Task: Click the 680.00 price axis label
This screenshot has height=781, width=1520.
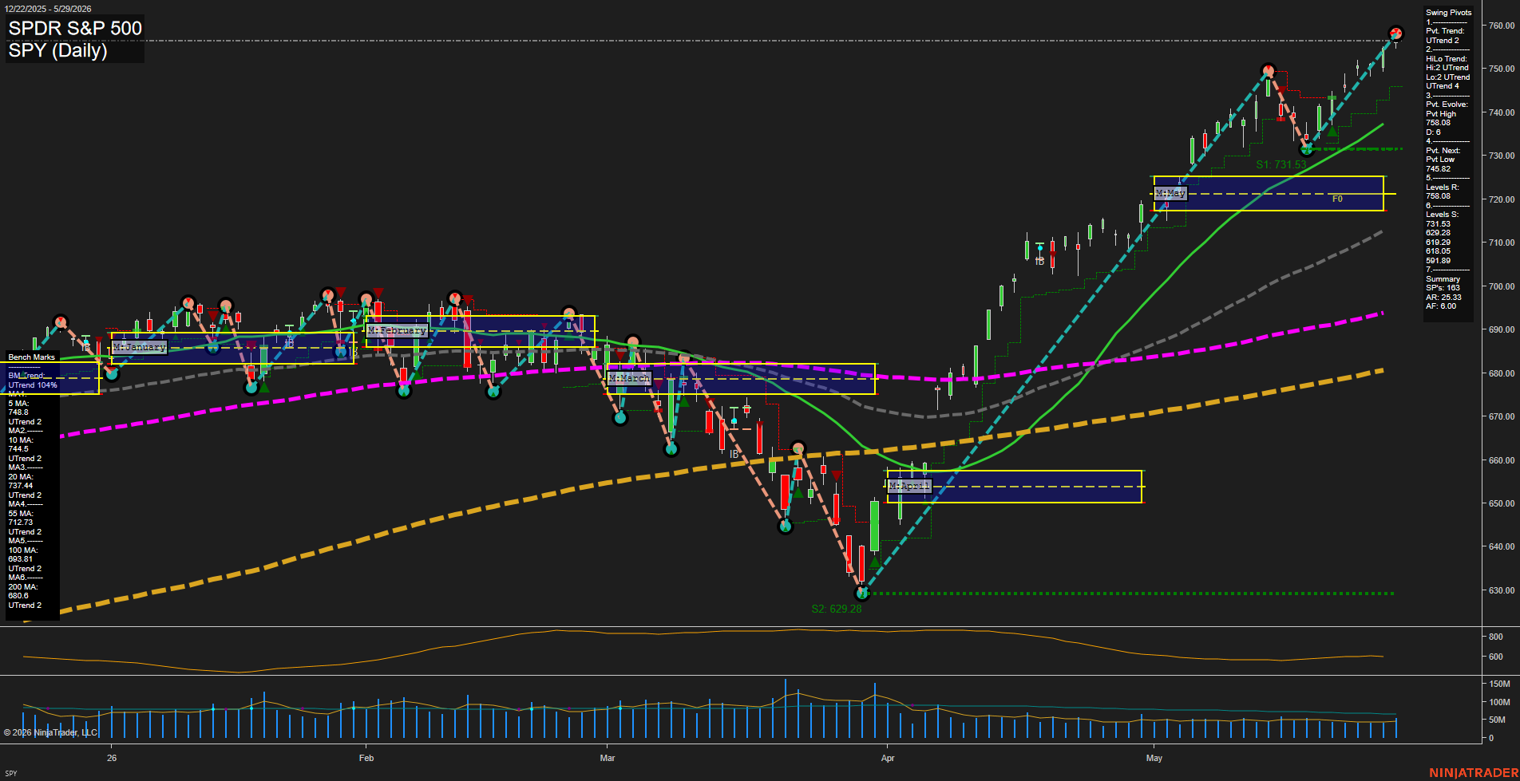Action: point(1502,373)
